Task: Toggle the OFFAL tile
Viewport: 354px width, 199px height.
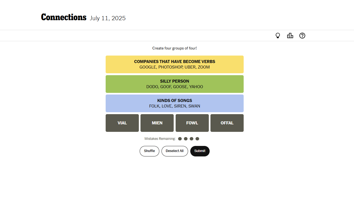Action: (227, 123)
